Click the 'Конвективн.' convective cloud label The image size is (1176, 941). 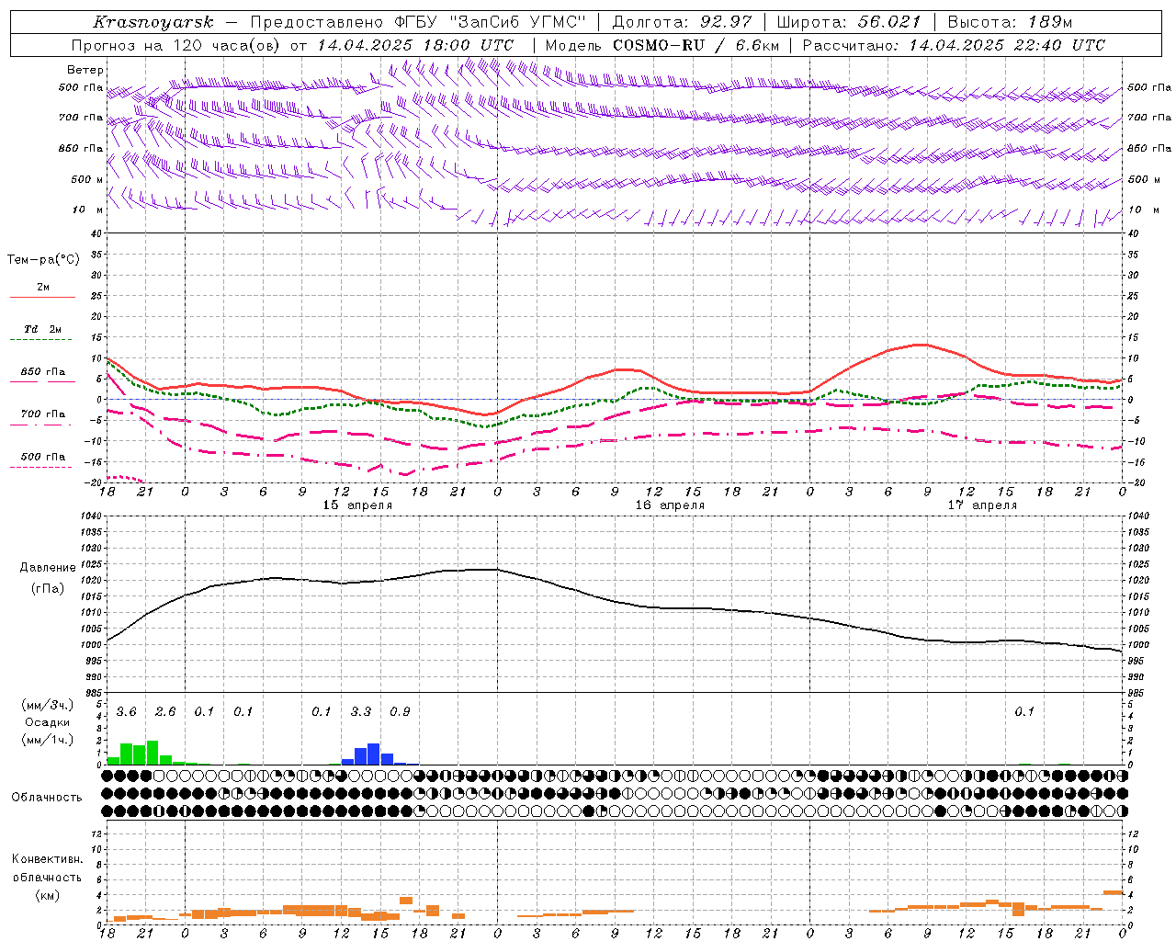click(47, 859)
